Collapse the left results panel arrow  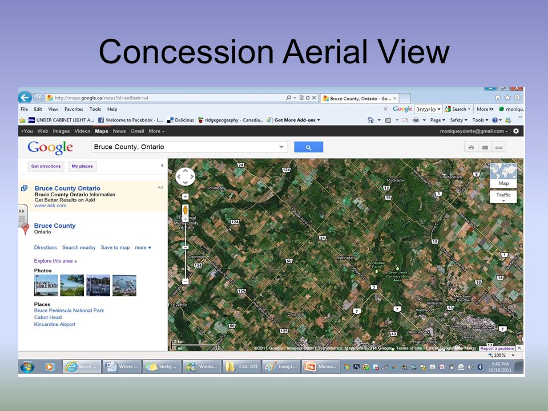coord(162,166)
